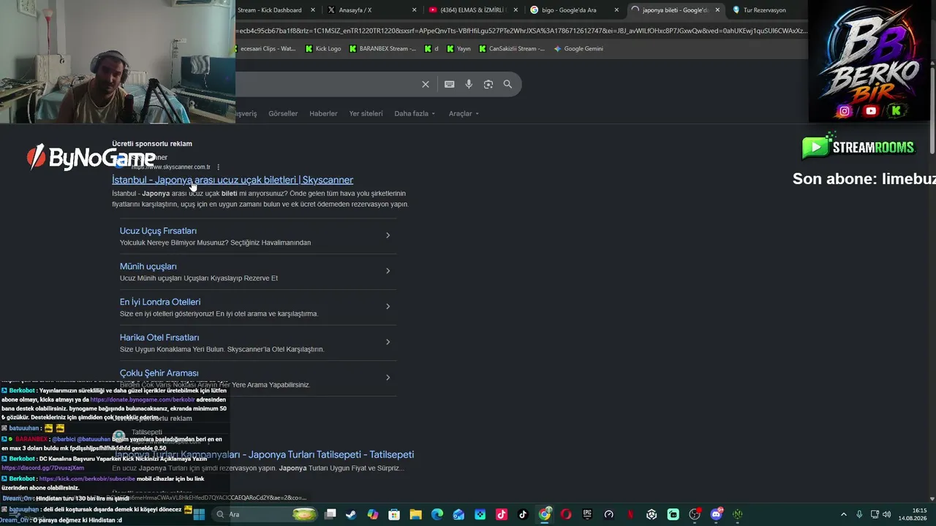Start a voice search with the microphone icon

(x=469, y=84)
